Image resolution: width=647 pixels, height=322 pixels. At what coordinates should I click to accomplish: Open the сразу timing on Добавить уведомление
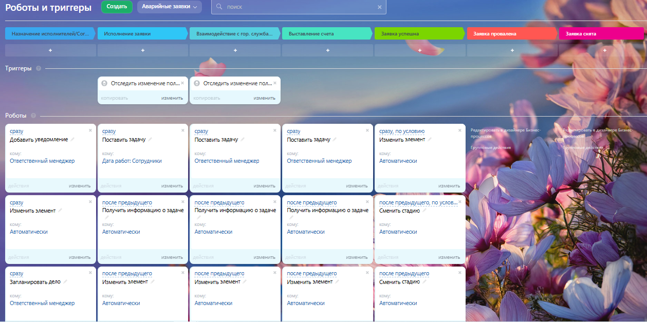16,131
